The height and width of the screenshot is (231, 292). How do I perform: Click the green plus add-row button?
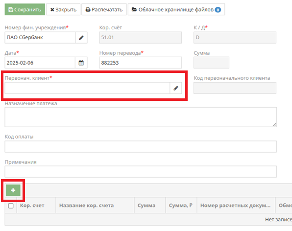13,190
